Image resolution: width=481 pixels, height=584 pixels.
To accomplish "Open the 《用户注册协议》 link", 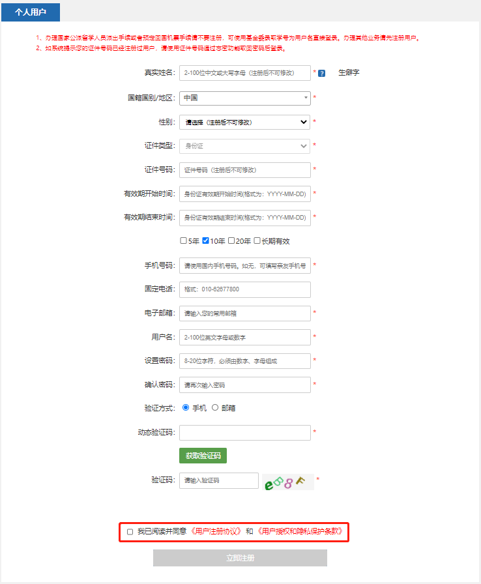I will tap(216, 532).
